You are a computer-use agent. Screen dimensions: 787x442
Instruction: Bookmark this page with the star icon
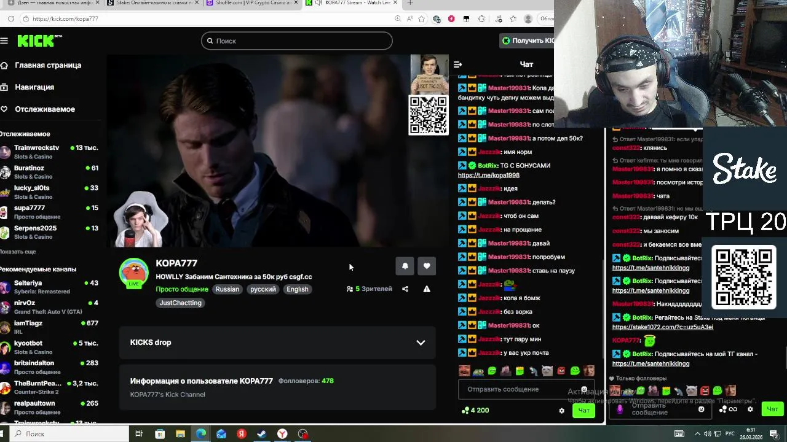(x=421, y=19)
